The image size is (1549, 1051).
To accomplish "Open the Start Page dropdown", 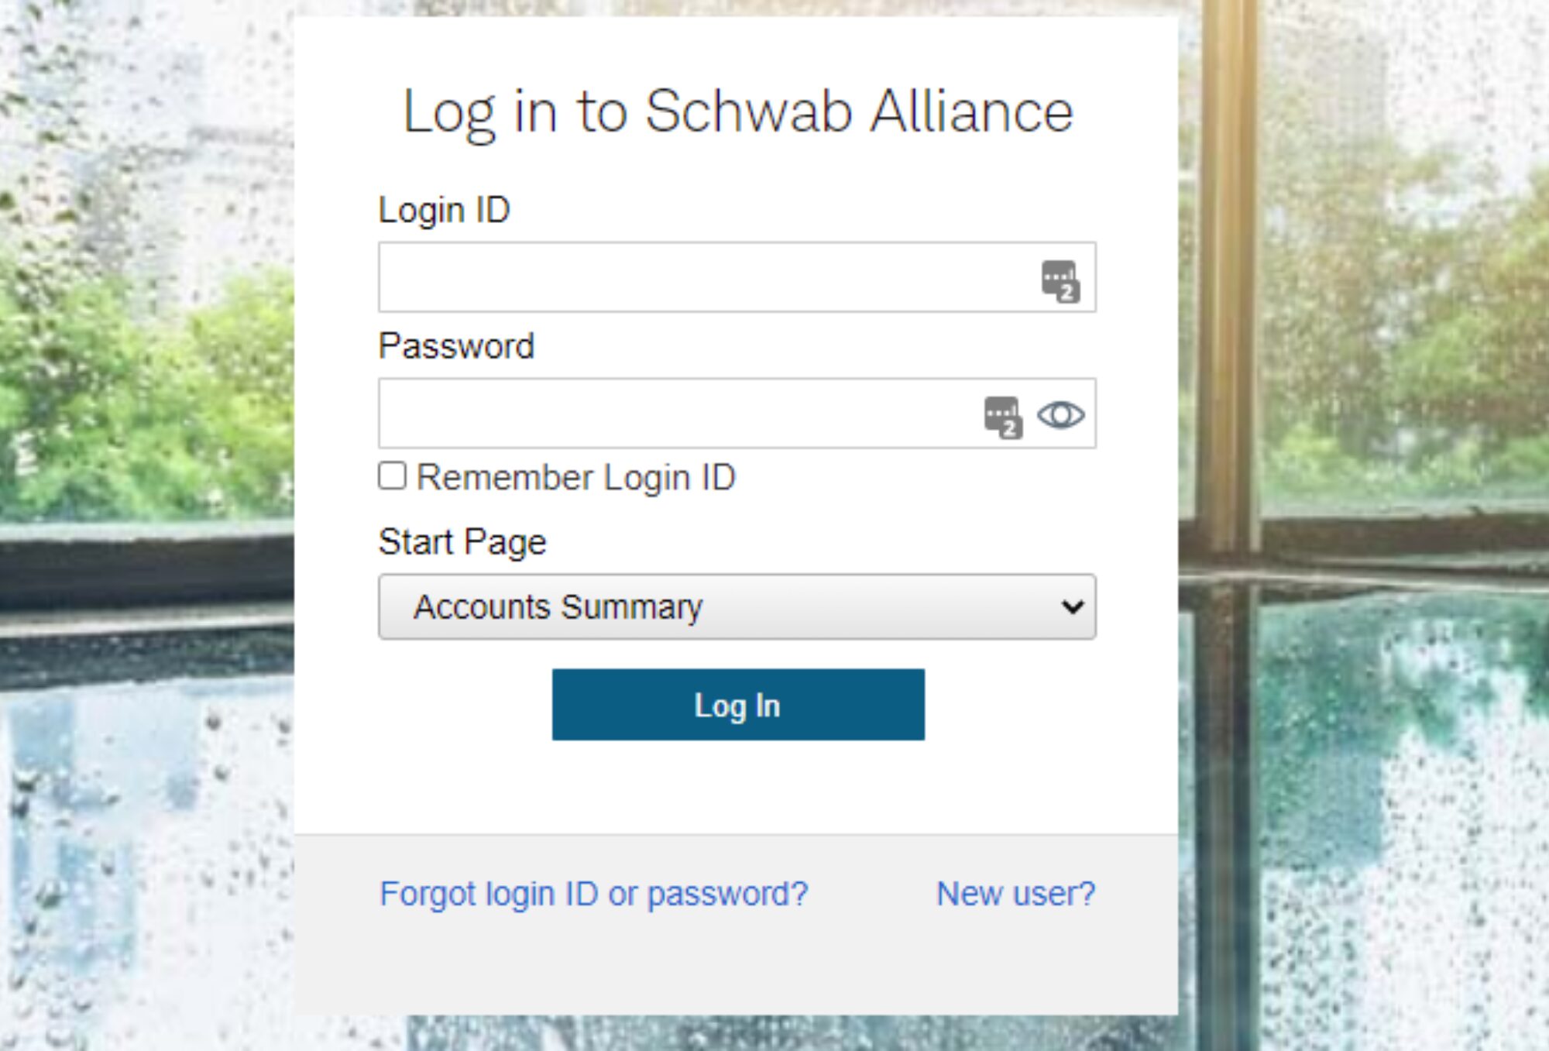I will coord(737,606).
